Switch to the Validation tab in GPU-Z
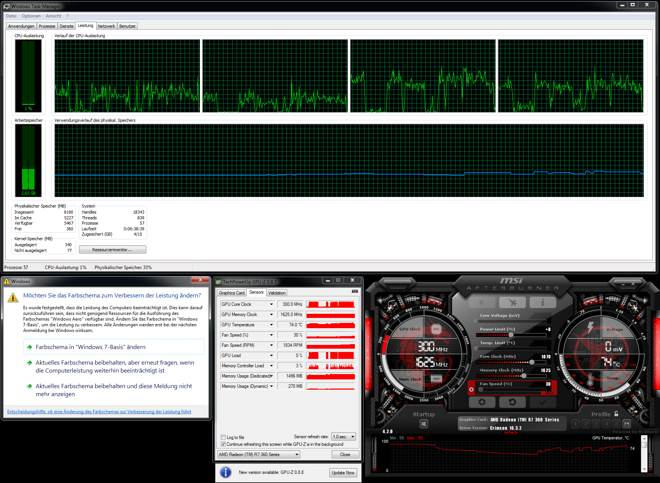Viewport: 660px width, 483px height. coord(277,293)
